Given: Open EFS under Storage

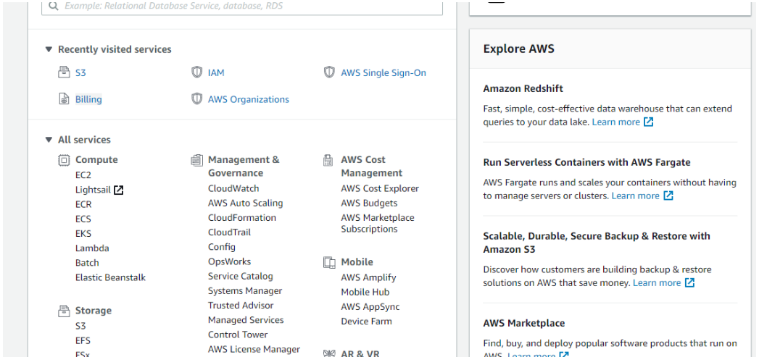Looking at the screenshot, I should (x=83, y=340).
